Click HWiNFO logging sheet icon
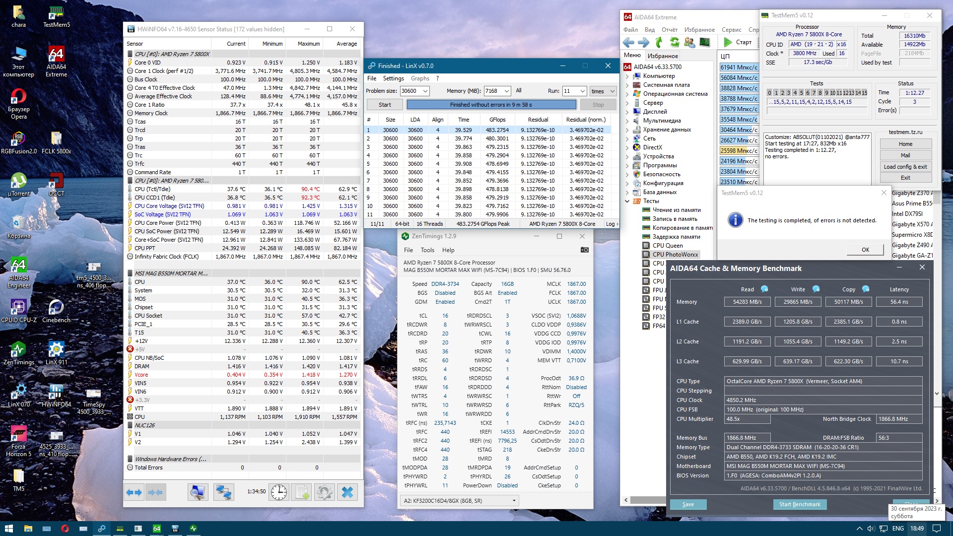The image size is (953, 536). point(301,492)
